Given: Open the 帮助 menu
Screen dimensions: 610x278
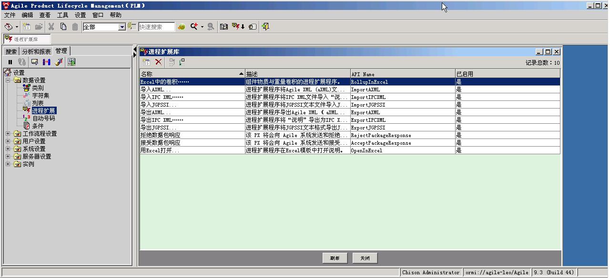Looking at the screenshot, I should click(115, 15).
